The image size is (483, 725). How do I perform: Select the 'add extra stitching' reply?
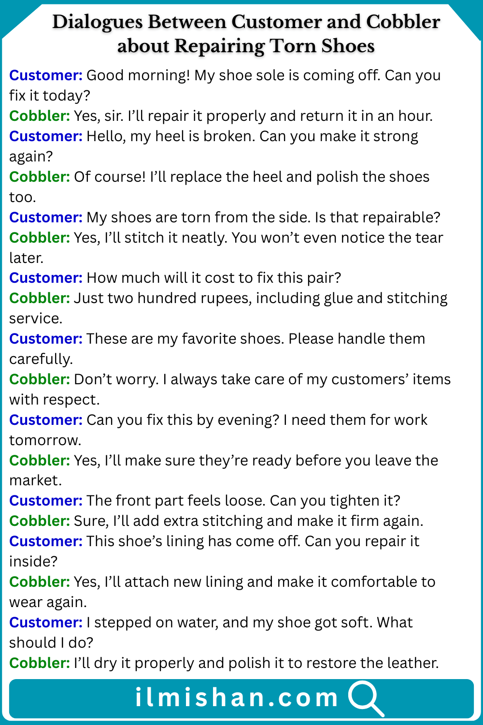click(x=248, y=521)
